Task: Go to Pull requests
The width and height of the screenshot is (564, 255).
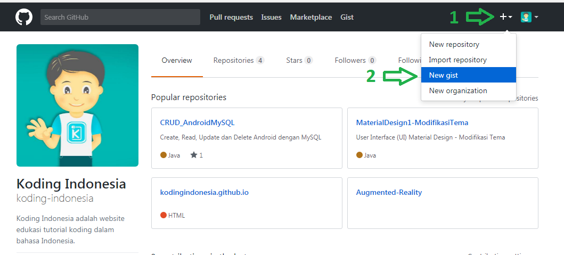Action: [231, 17]
